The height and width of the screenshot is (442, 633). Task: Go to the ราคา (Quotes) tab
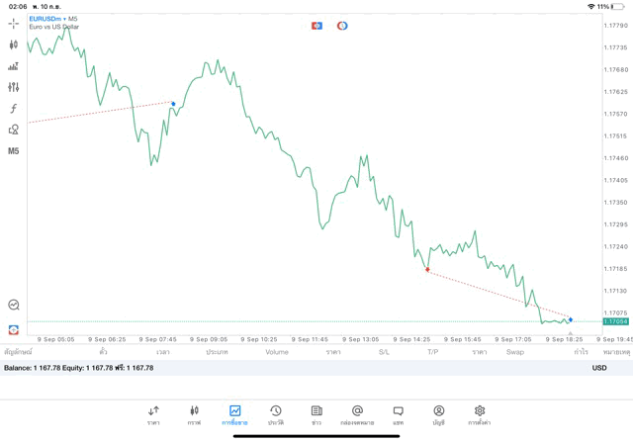(153, 415)
